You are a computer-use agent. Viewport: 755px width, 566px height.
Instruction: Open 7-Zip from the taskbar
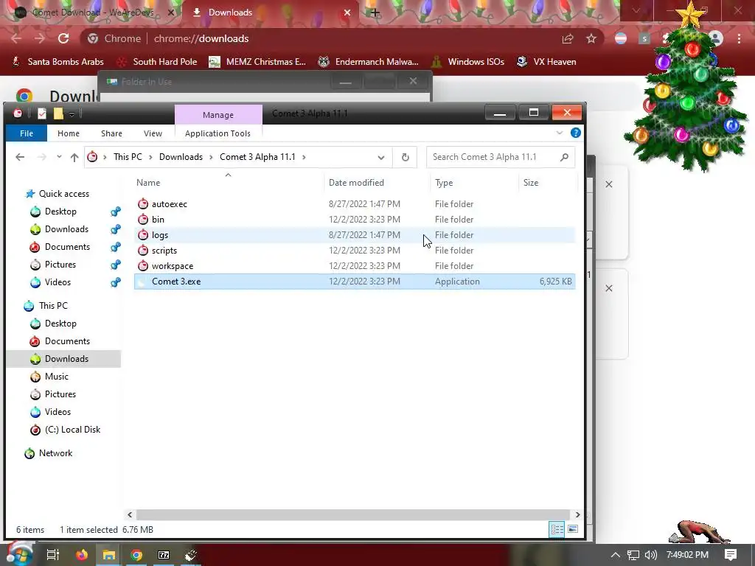[x=164, y=555]
